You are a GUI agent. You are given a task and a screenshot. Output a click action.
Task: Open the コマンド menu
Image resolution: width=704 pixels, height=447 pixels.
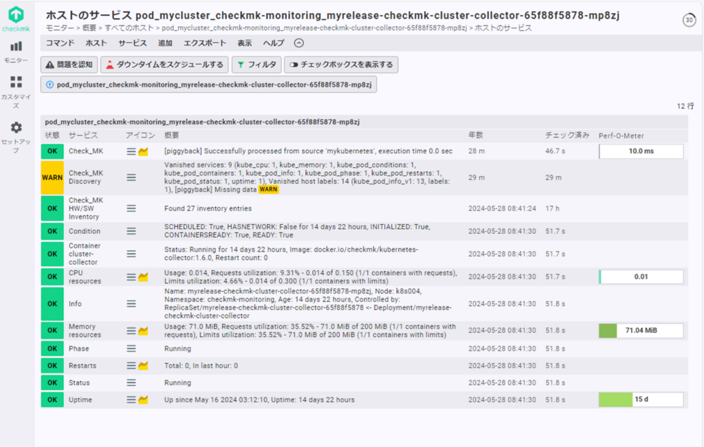click(60, 43)
